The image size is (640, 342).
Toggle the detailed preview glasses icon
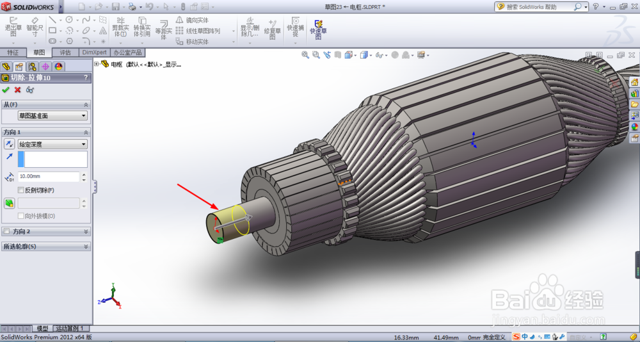tap(30, 90)
